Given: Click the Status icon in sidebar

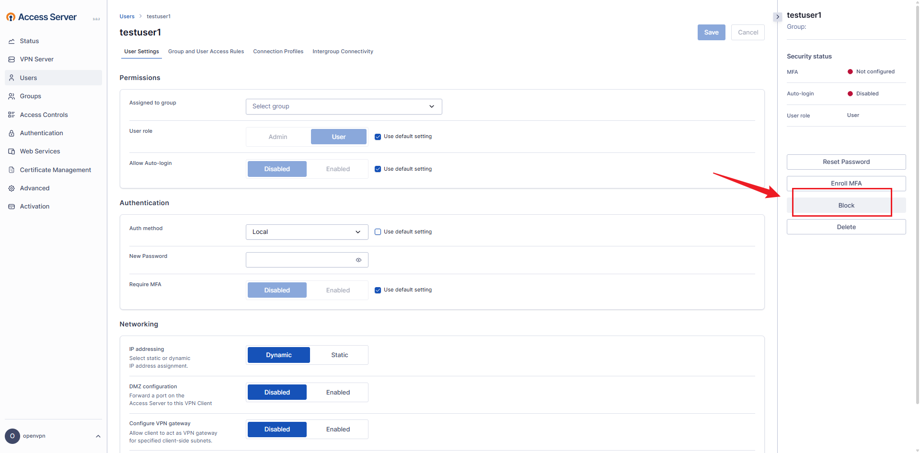Looking at the screenshot, I should pos(11,41).
